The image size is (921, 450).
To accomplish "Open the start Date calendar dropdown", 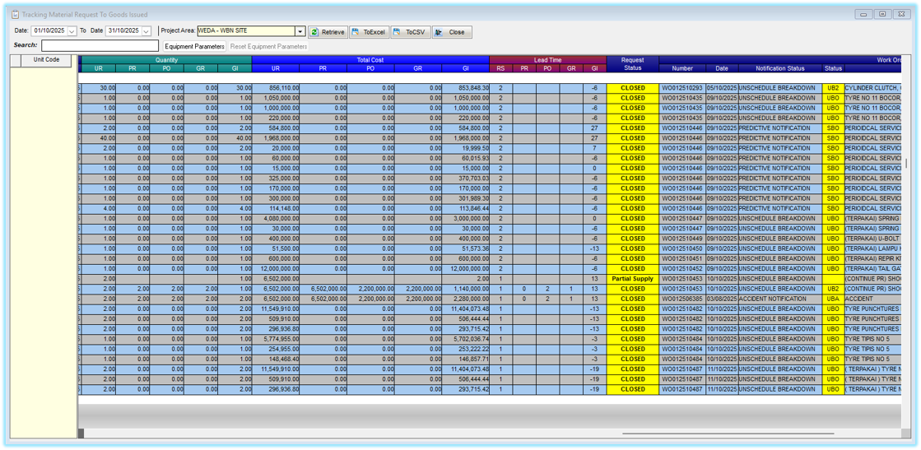I will click(x=72, y=31).
